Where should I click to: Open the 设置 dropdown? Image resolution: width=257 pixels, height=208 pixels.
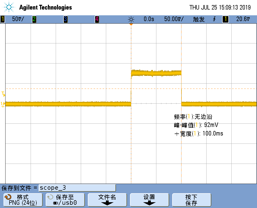pyautogui.click(x=149, y=200)
